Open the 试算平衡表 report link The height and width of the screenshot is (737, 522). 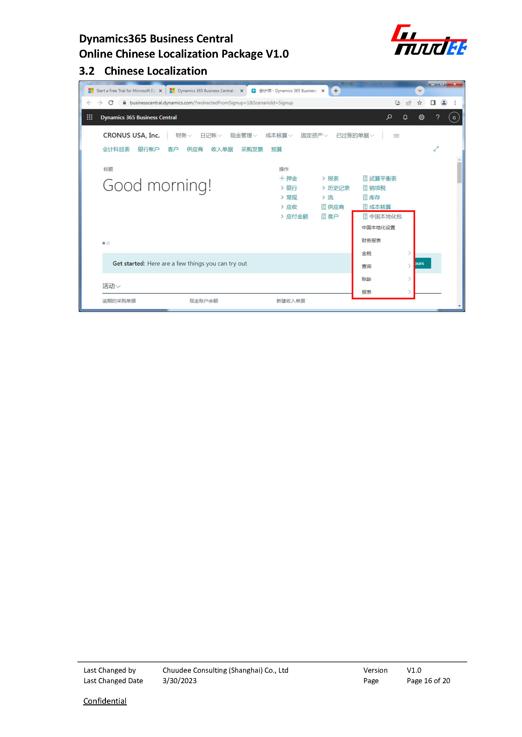pos(382,179)
